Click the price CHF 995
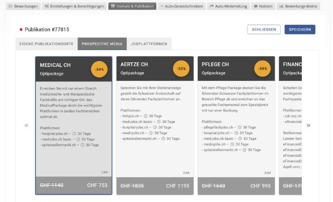Screen dimensions: 333x202 260,186
